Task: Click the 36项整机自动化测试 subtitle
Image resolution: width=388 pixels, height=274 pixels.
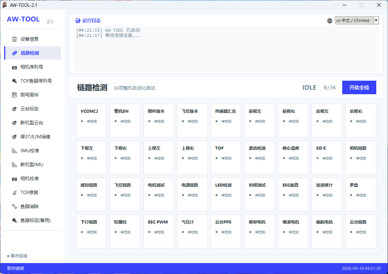Action: [x=134, y=88]
